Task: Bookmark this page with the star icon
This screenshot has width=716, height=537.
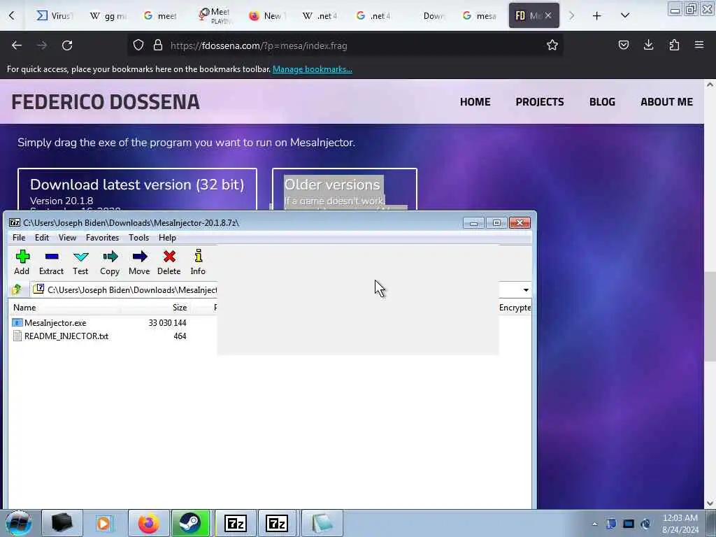Action: [x=552, y=45]
